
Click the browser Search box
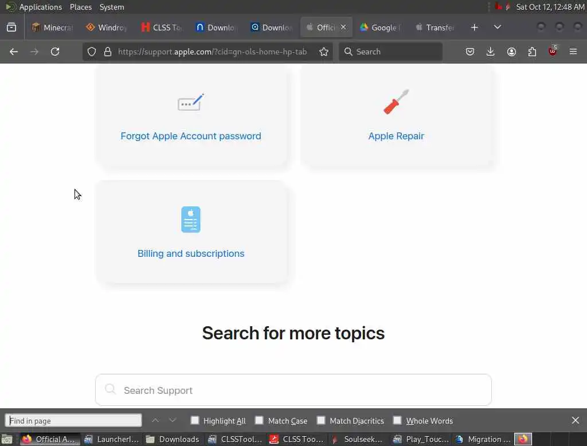[390, 52]
